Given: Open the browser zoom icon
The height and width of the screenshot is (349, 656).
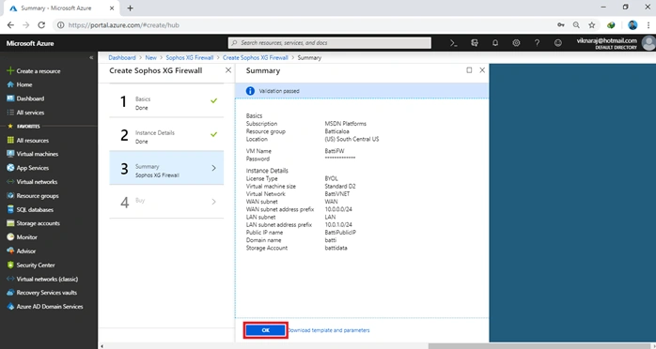Looking at the screenshot, I should 576,25.
